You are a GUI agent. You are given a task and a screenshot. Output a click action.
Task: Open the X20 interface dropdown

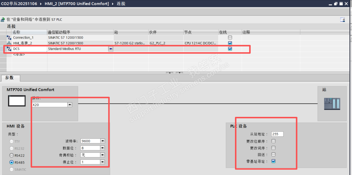click(x=70, y=105)
